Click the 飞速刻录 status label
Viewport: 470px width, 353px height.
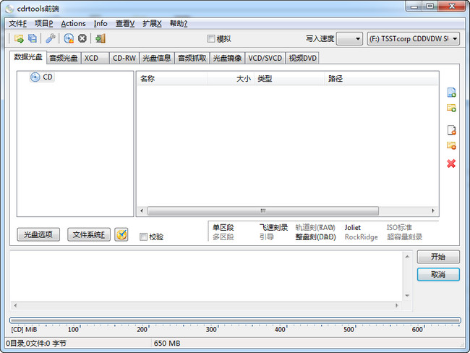[x=273, y=227]
